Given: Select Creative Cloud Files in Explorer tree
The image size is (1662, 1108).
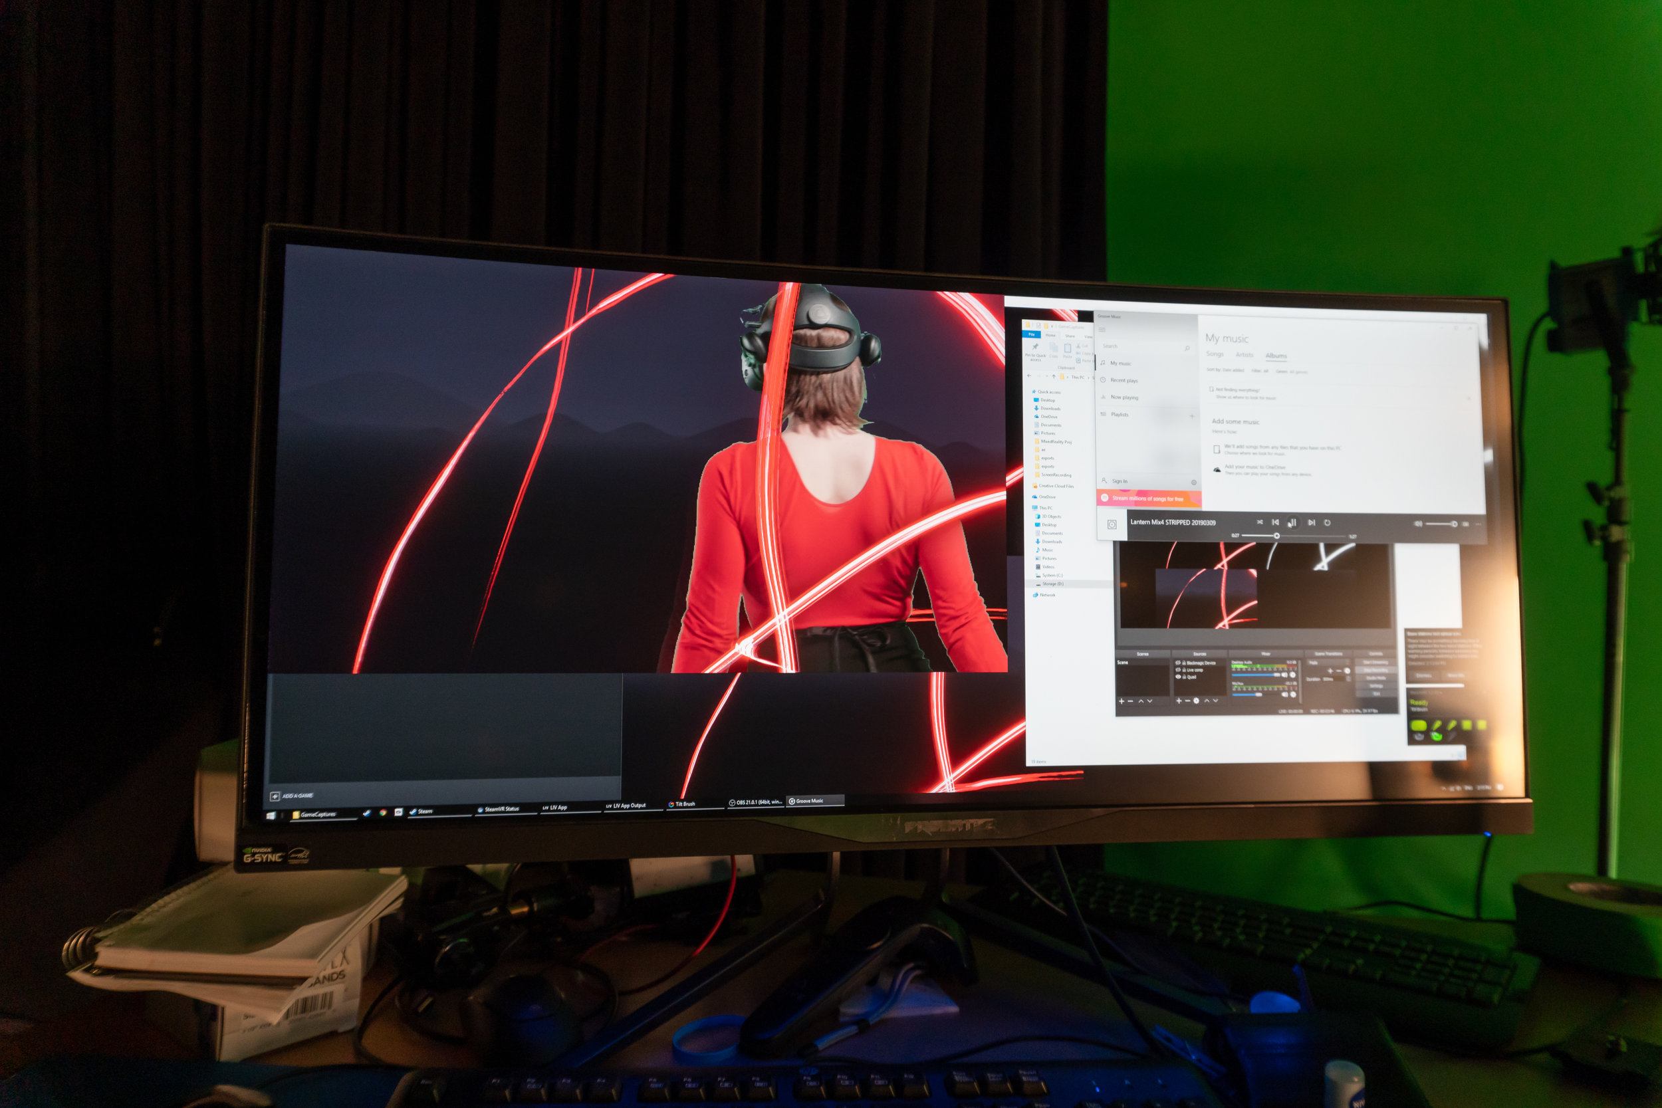Looking at the screenshot, I should pyautogui.click(x=1054, y=485).
